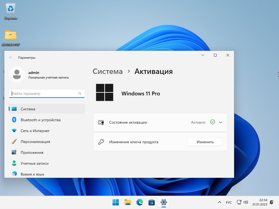Open the Start menu from taskbar
279x209 pixels.
point(116,202)
